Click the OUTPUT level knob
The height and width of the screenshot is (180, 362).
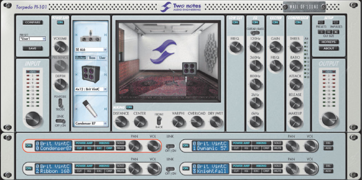coord(329,119)
